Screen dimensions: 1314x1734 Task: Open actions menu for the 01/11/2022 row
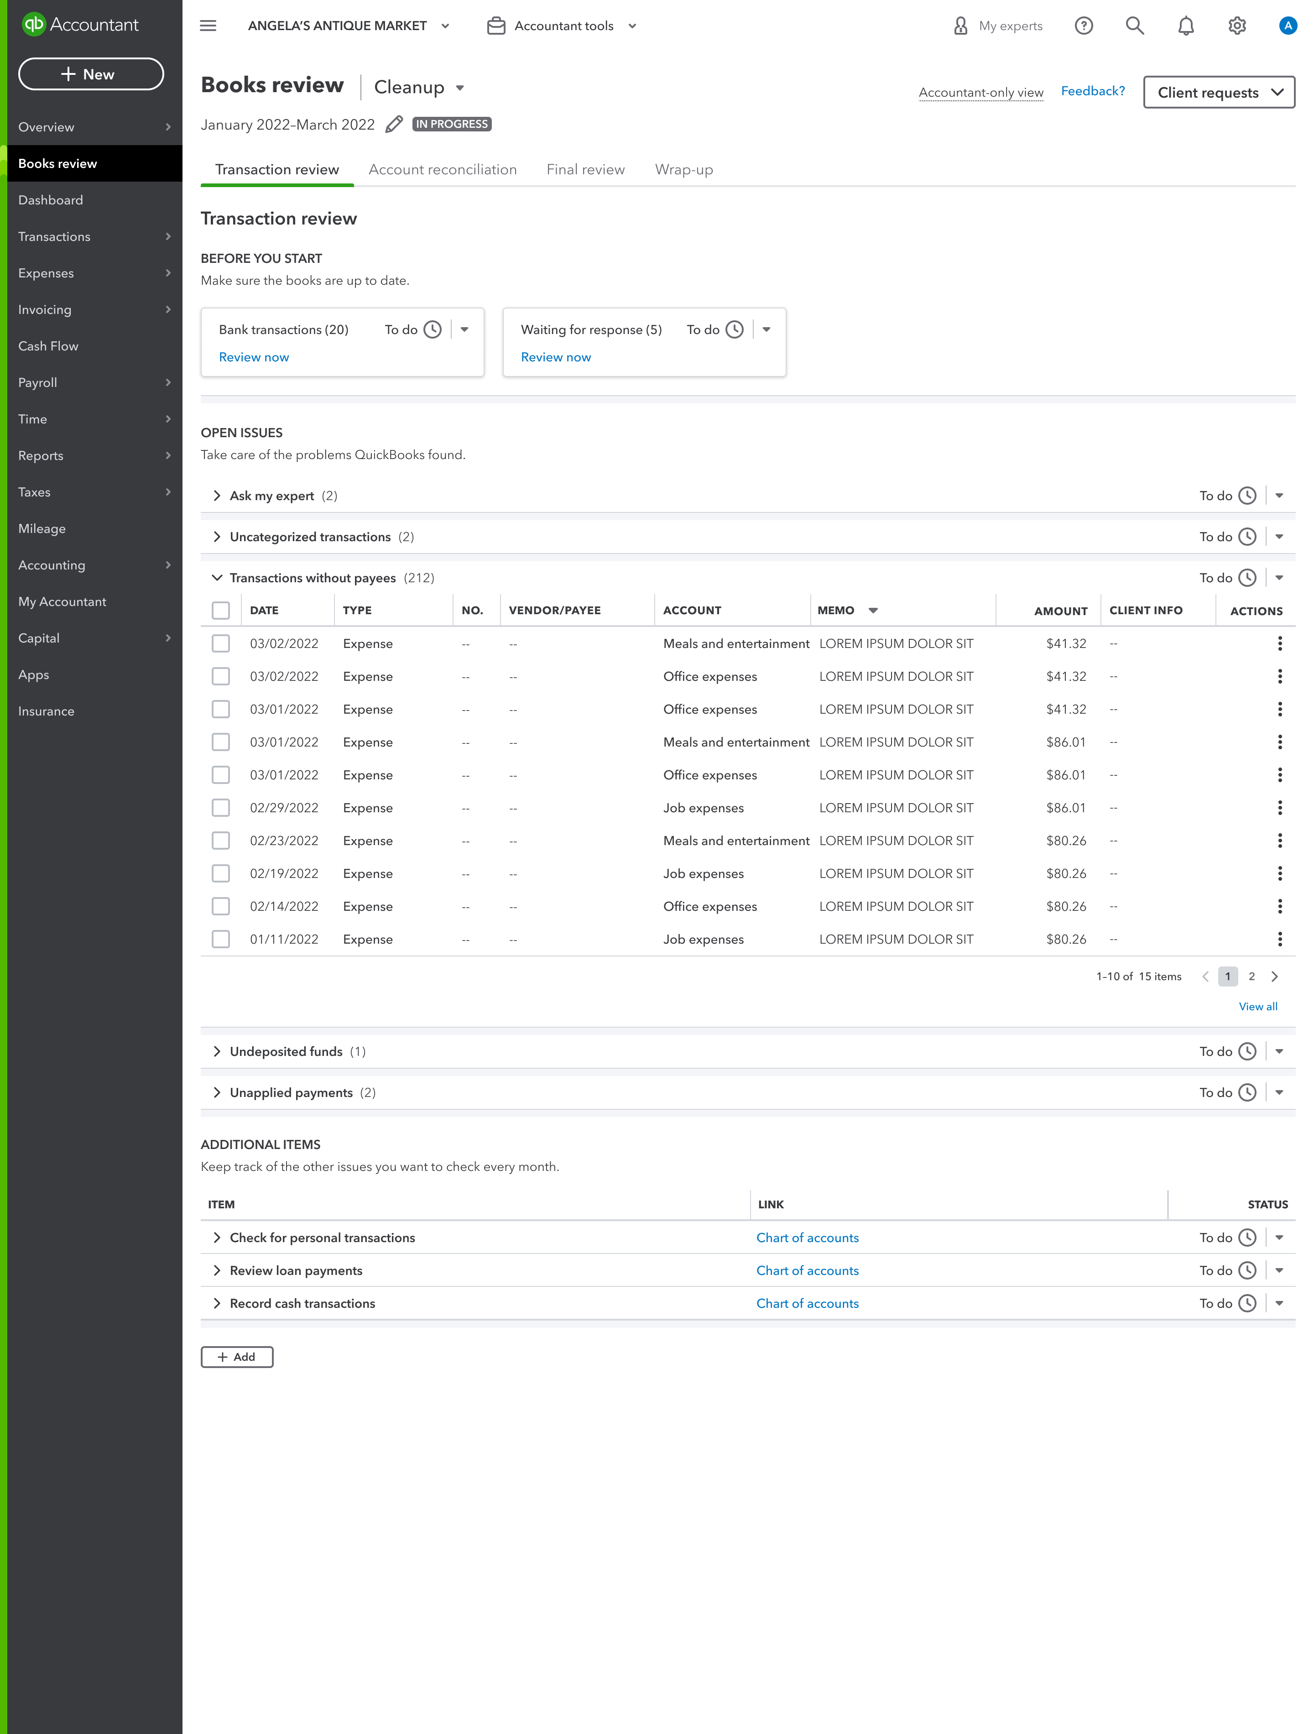coord(1279,939)
